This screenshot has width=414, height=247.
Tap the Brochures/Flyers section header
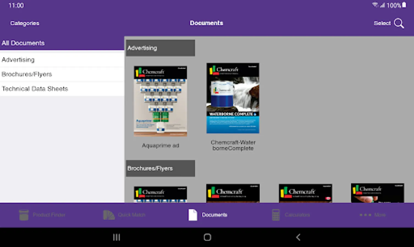click(161, 169)
